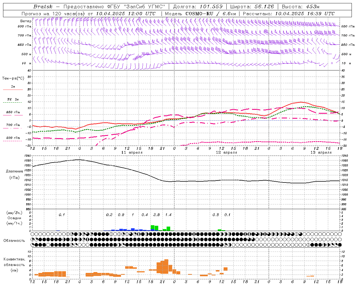Click the Ветер panel label
This screenshot has width=356, height=284.
click(26, 21)
